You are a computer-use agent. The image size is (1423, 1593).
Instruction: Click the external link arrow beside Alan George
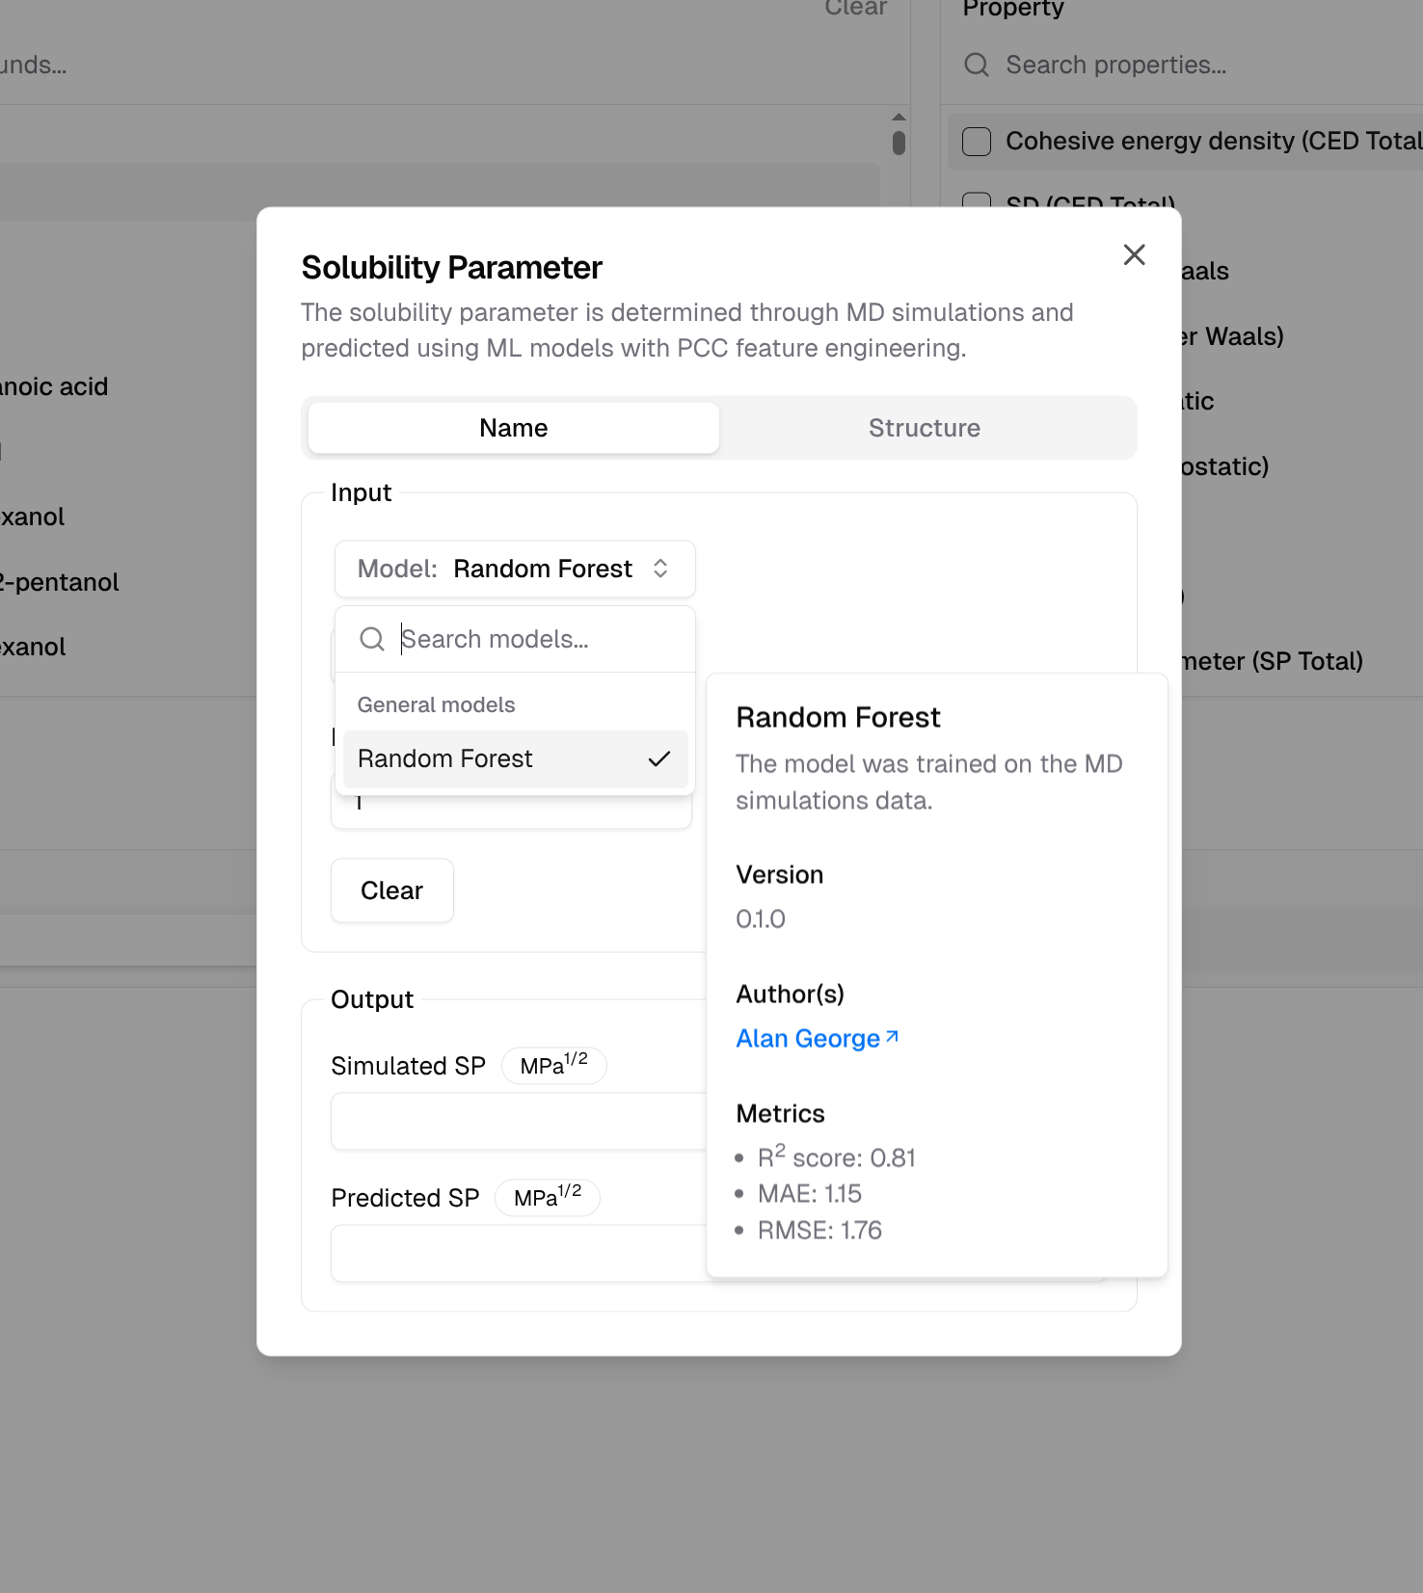pos(892,1037)
